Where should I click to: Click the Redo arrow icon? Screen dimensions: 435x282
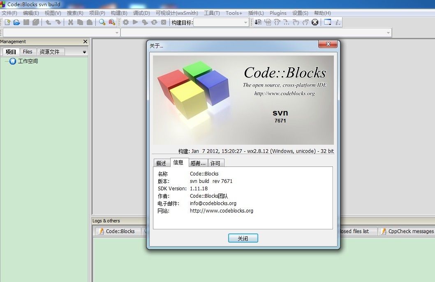click(58, 22)
